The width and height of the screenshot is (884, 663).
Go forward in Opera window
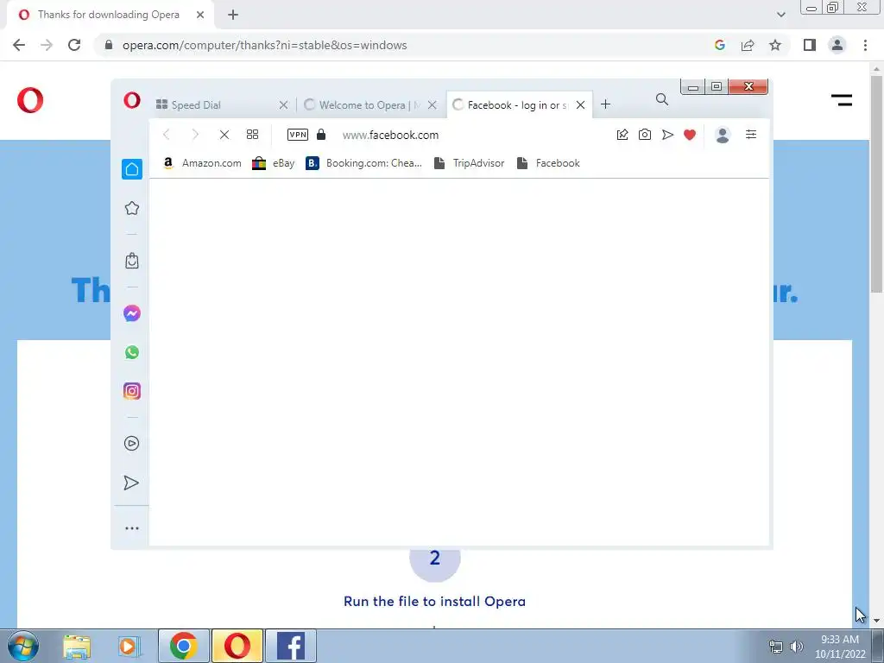(x=195, y=134)
